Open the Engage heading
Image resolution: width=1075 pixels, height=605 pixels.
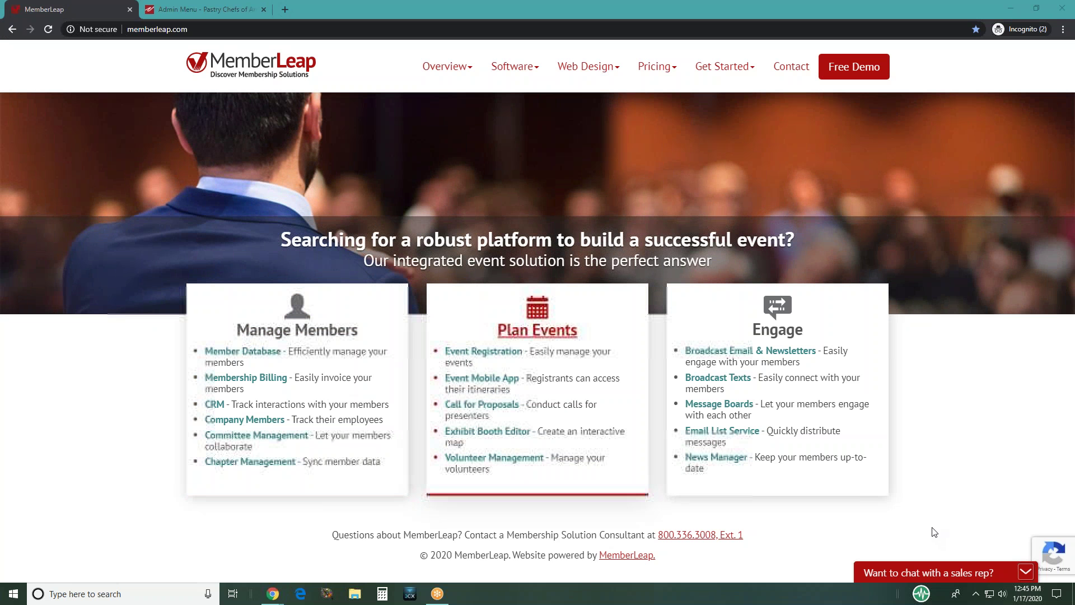pos(777,330)
